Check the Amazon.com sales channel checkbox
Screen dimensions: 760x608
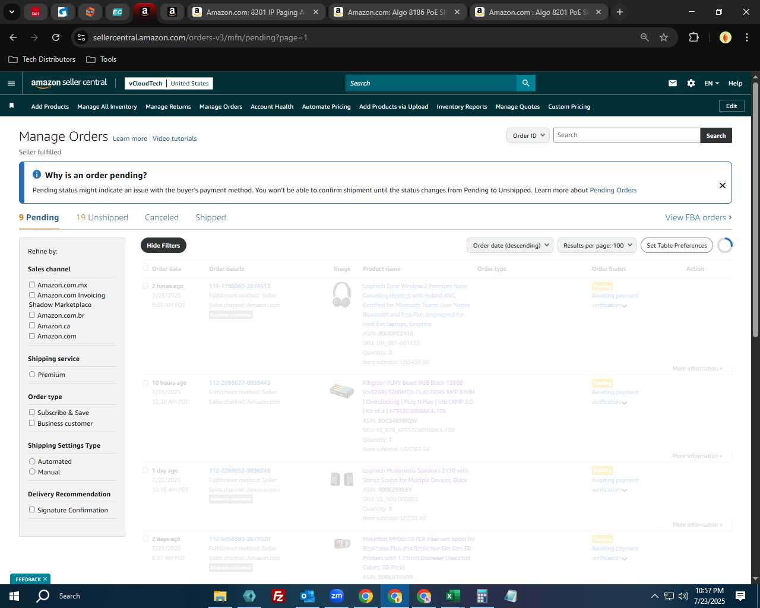tap(32, 335)
